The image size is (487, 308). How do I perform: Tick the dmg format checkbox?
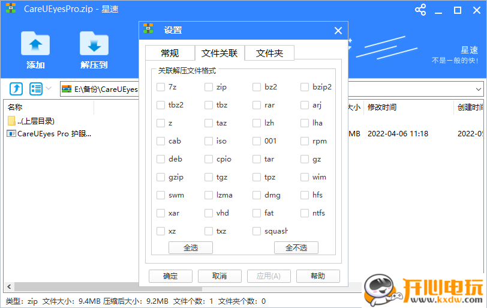click(x=257, y=195)
